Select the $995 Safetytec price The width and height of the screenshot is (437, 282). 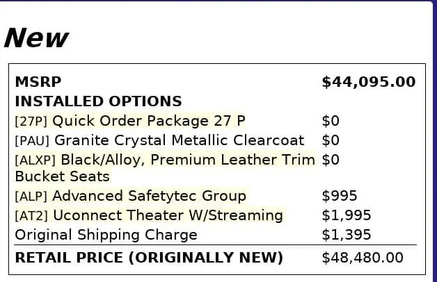(339, 196)
